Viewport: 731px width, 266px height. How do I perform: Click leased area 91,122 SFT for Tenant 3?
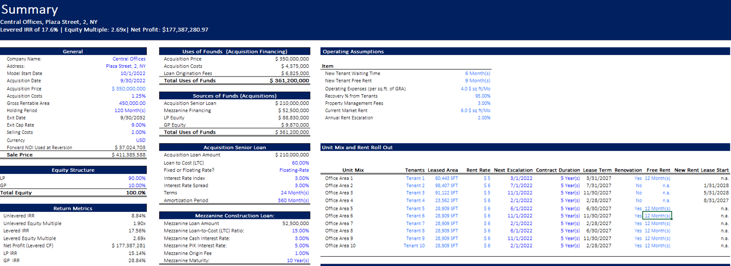(x=446, y=193)
